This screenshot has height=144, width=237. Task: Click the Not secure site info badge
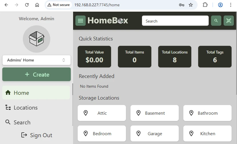[59, 5]
